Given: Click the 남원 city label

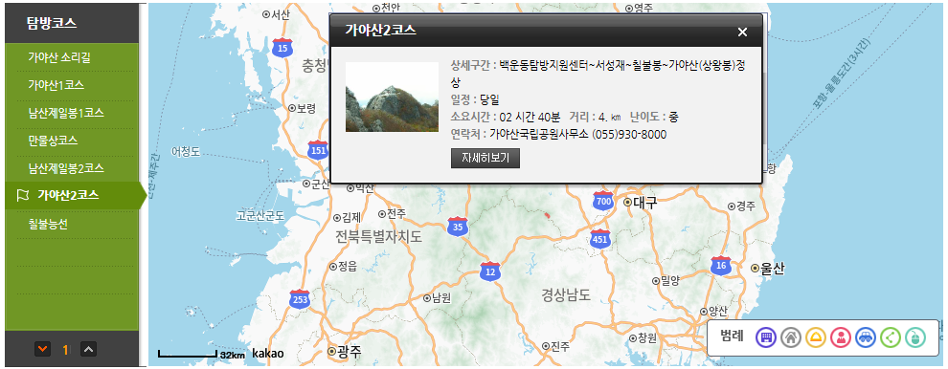Looking at the screenshot, I should pyautogui.click(x=442, y=297).
